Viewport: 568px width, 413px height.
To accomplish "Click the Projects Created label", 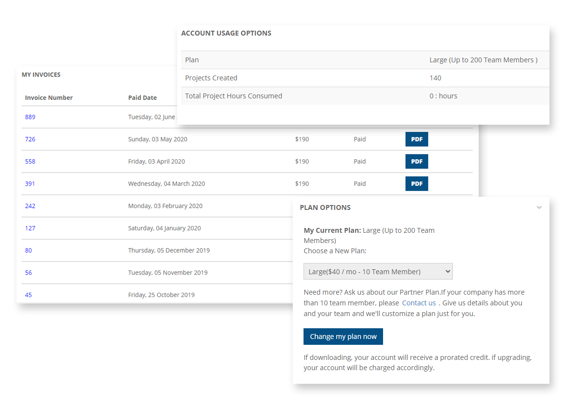I will pos(211,78).
